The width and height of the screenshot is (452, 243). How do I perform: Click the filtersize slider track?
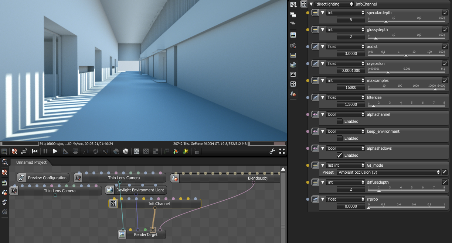tap(407, 106)
